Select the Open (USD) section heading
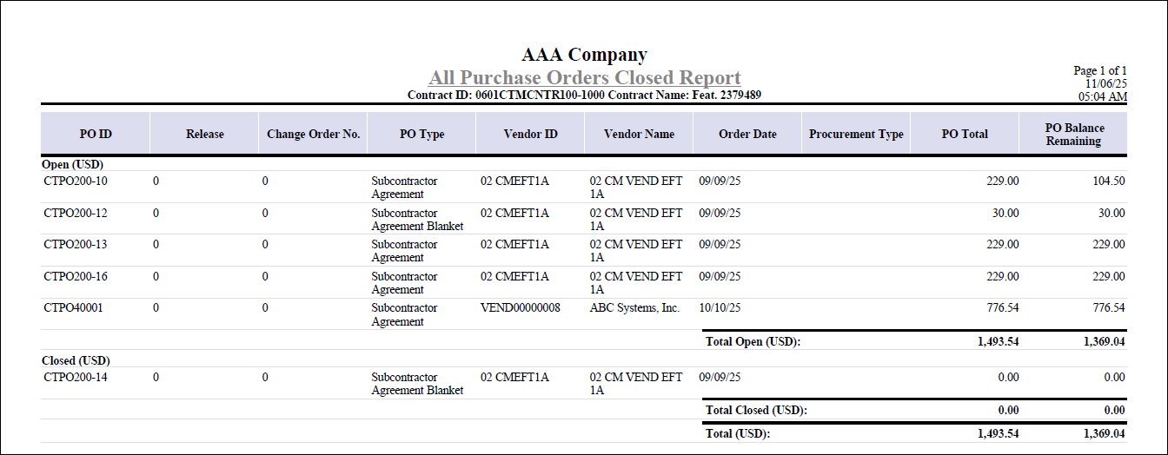The image size is (1168, 455). point(73,163)
